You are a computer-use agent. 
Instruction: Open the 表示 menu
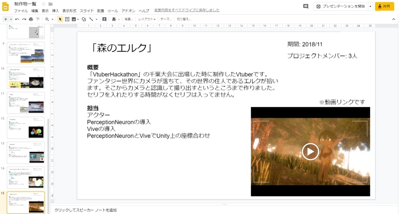click(x=45, y=11)
